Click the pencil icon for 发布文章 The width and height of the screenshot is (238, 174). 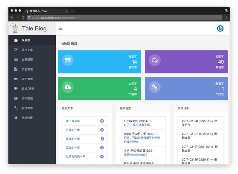[x=16, y=50]
